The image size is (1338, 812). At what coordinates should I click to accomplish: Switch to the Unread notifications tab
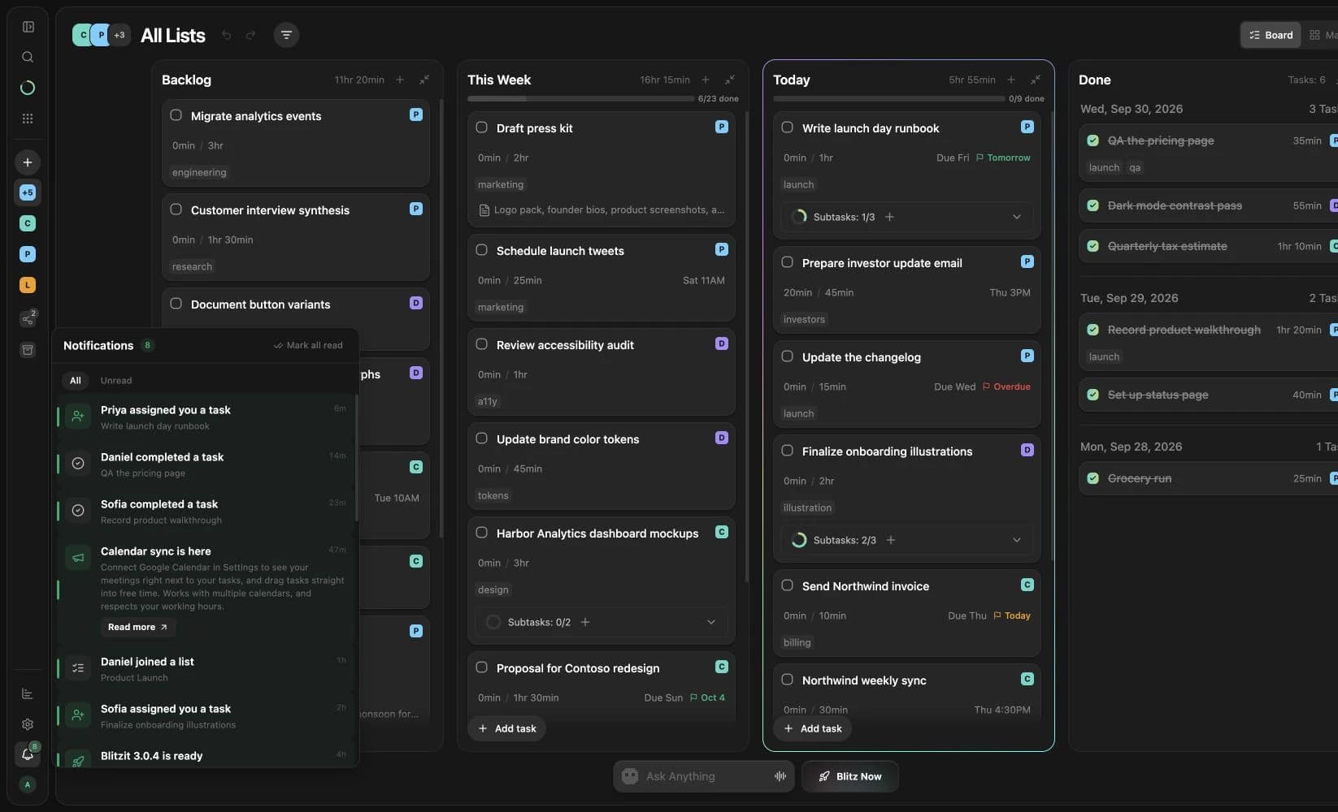116,380
